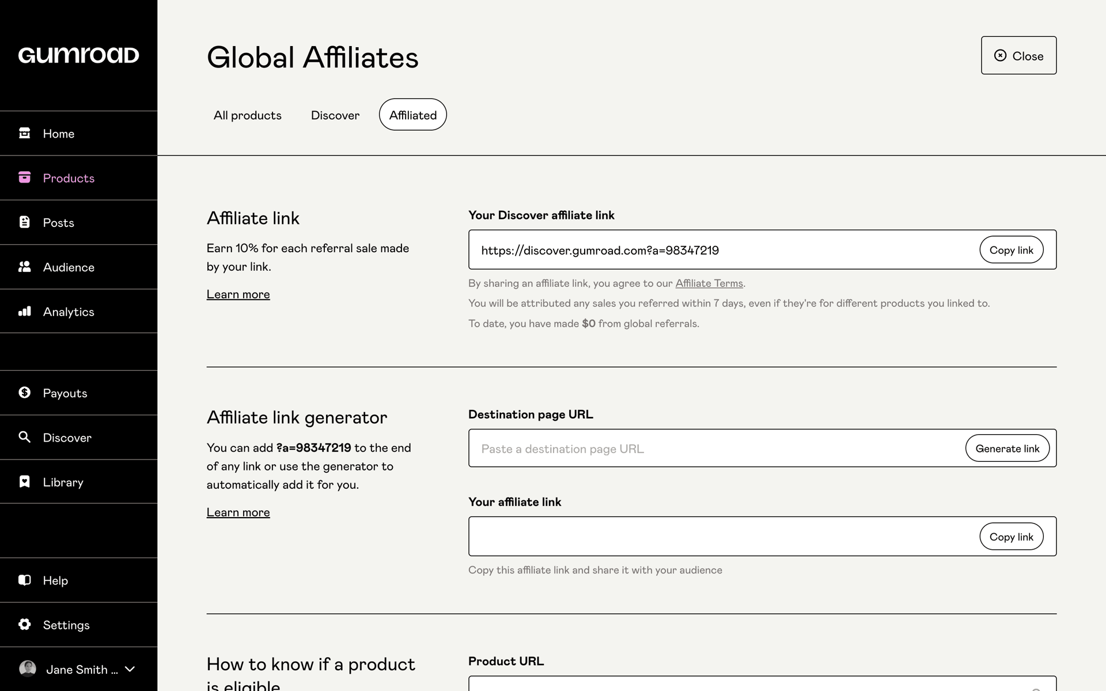This screenshot has width=1106, height=691.
Task: Click the Library bookmark icon
Action: [24, 481]
